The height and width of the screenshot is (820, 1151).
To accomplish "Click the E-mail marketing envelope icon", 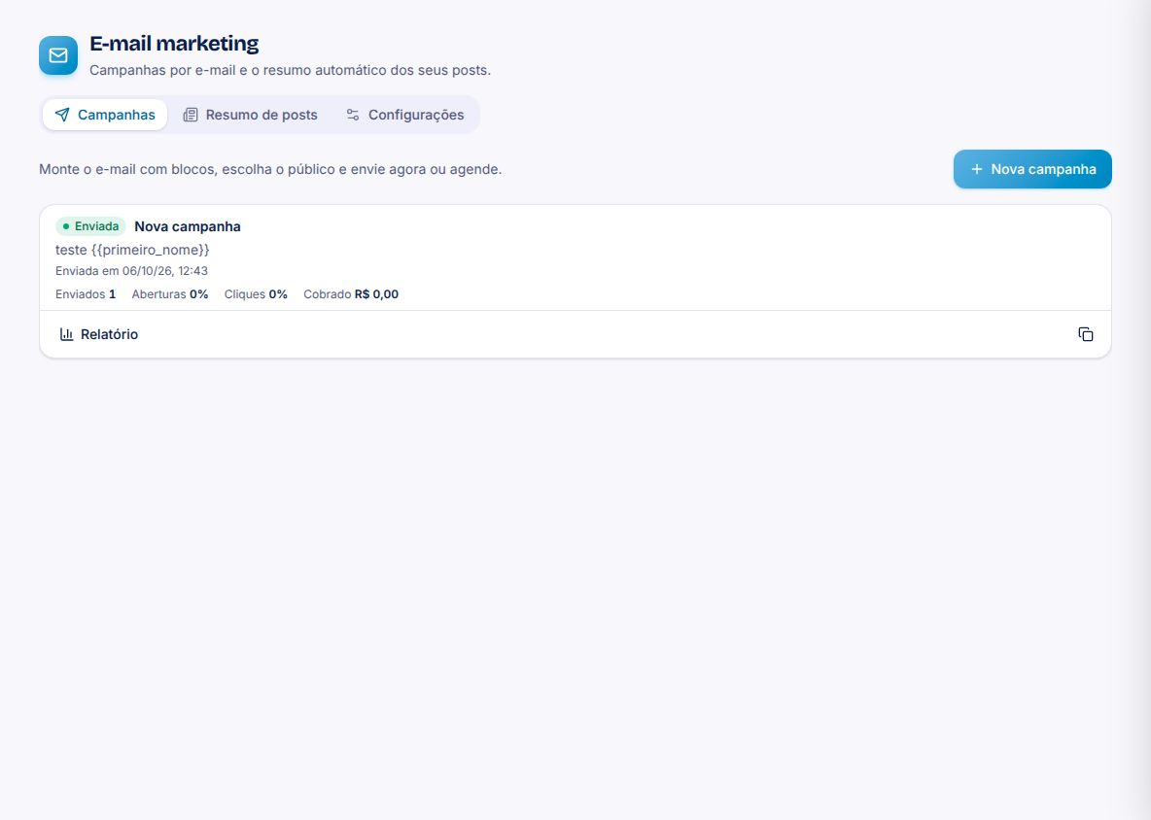I will pos(58,55).
